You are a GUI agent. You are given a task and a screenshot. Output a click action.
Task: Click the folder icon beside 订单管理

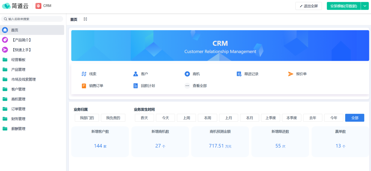(5, 109)
